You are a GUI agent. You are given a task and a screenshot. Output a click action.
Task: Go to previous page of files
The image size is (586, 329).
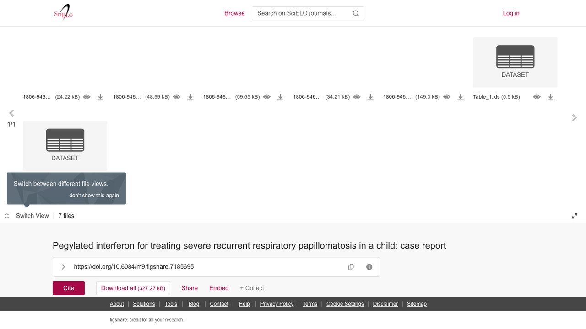tap(11, 113)
